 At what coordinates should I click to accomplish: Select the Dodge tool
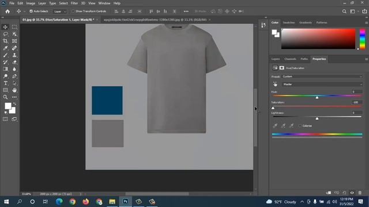coord(5,76)
